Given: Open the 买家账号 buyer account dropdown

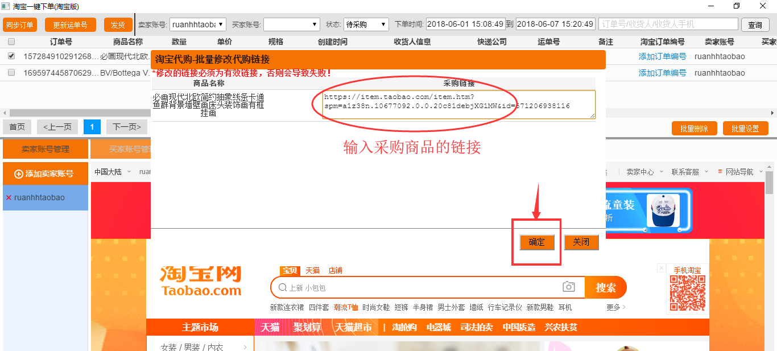Looking at the screenshot, I should coord(292,24).
